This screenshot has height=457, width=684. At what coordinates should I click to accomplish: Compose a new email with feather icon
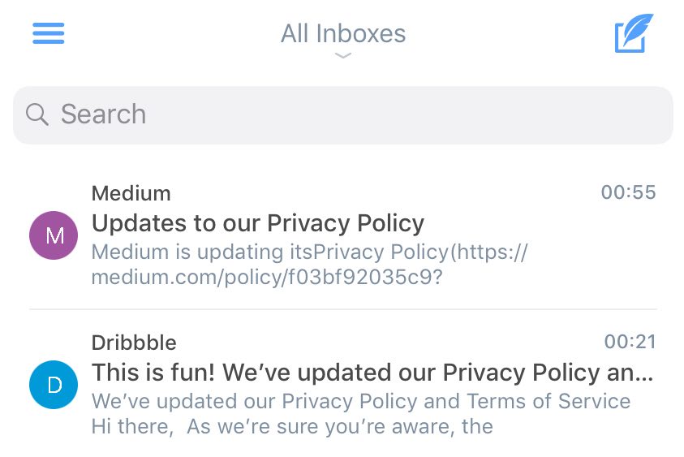634,33
